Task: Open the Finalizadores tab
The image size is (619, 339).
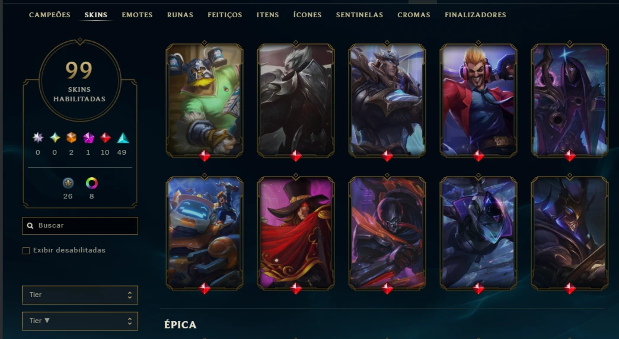Action: click(x=476, y=15)
